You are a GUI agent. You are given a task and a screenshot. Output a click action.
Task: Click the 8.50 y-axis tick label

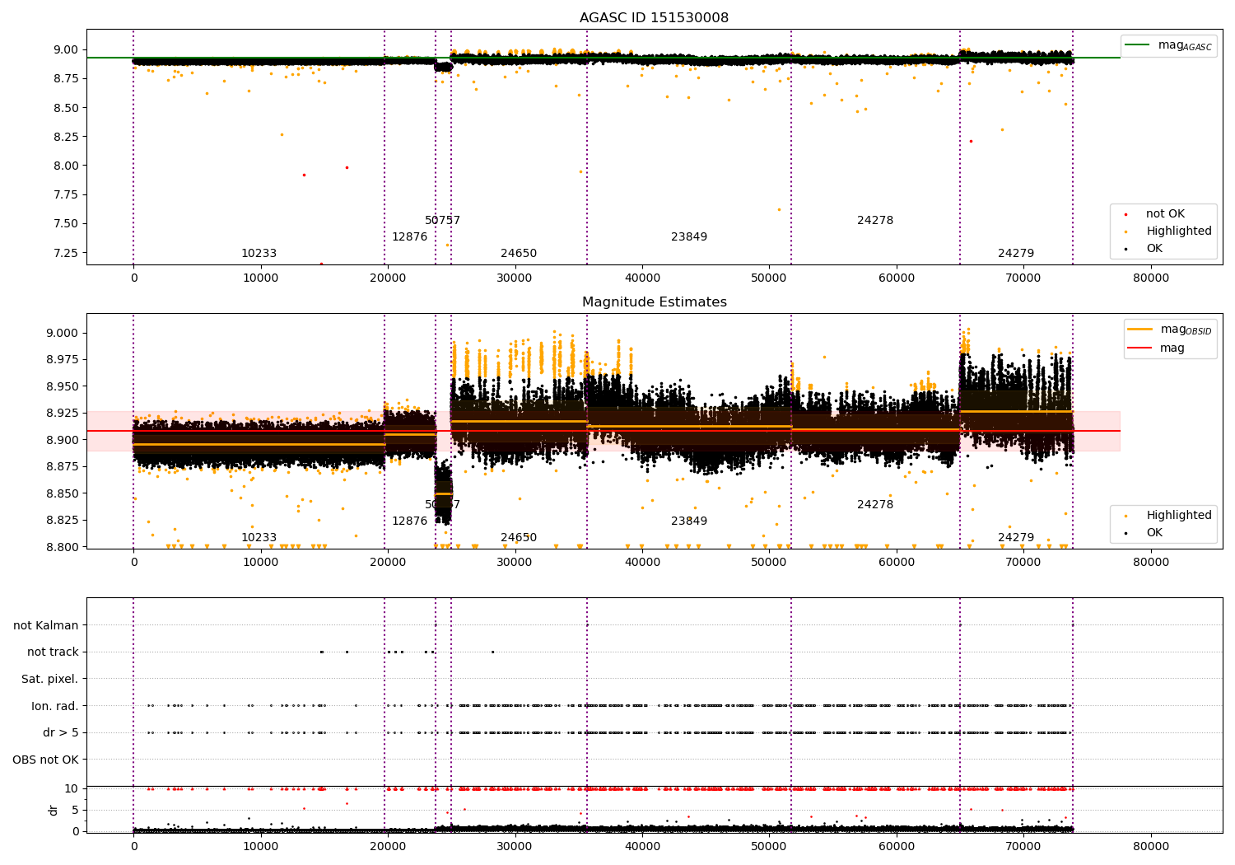pyautogui.click(x=65, y=108)
